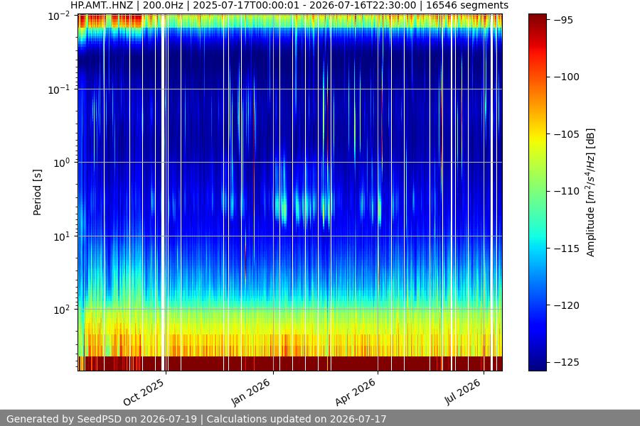Click the -100 colorbar tick label
The height and width of the screenshot is (426, 640).
click(566, 77)
